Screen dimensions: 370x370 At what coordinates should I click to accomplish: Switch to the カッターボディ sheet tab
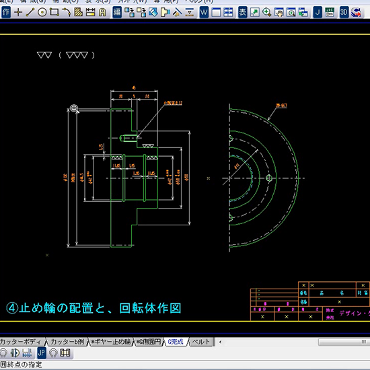coord(22,342)
